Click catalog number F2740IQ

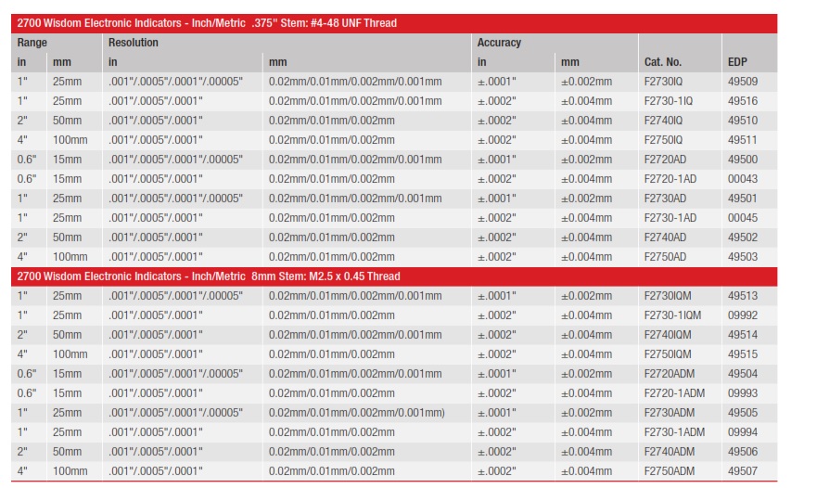click(663, 121)
